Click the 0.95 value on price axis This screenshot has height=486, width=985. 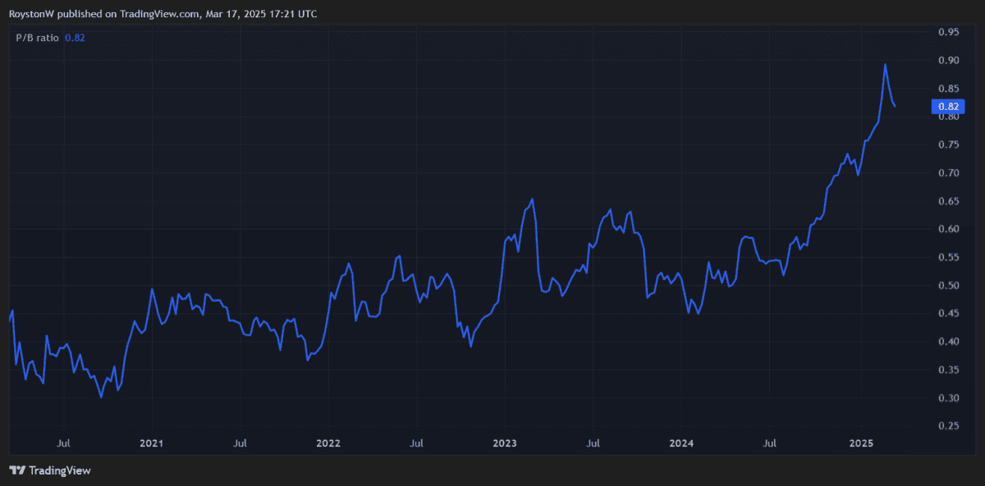click(948, 32)
